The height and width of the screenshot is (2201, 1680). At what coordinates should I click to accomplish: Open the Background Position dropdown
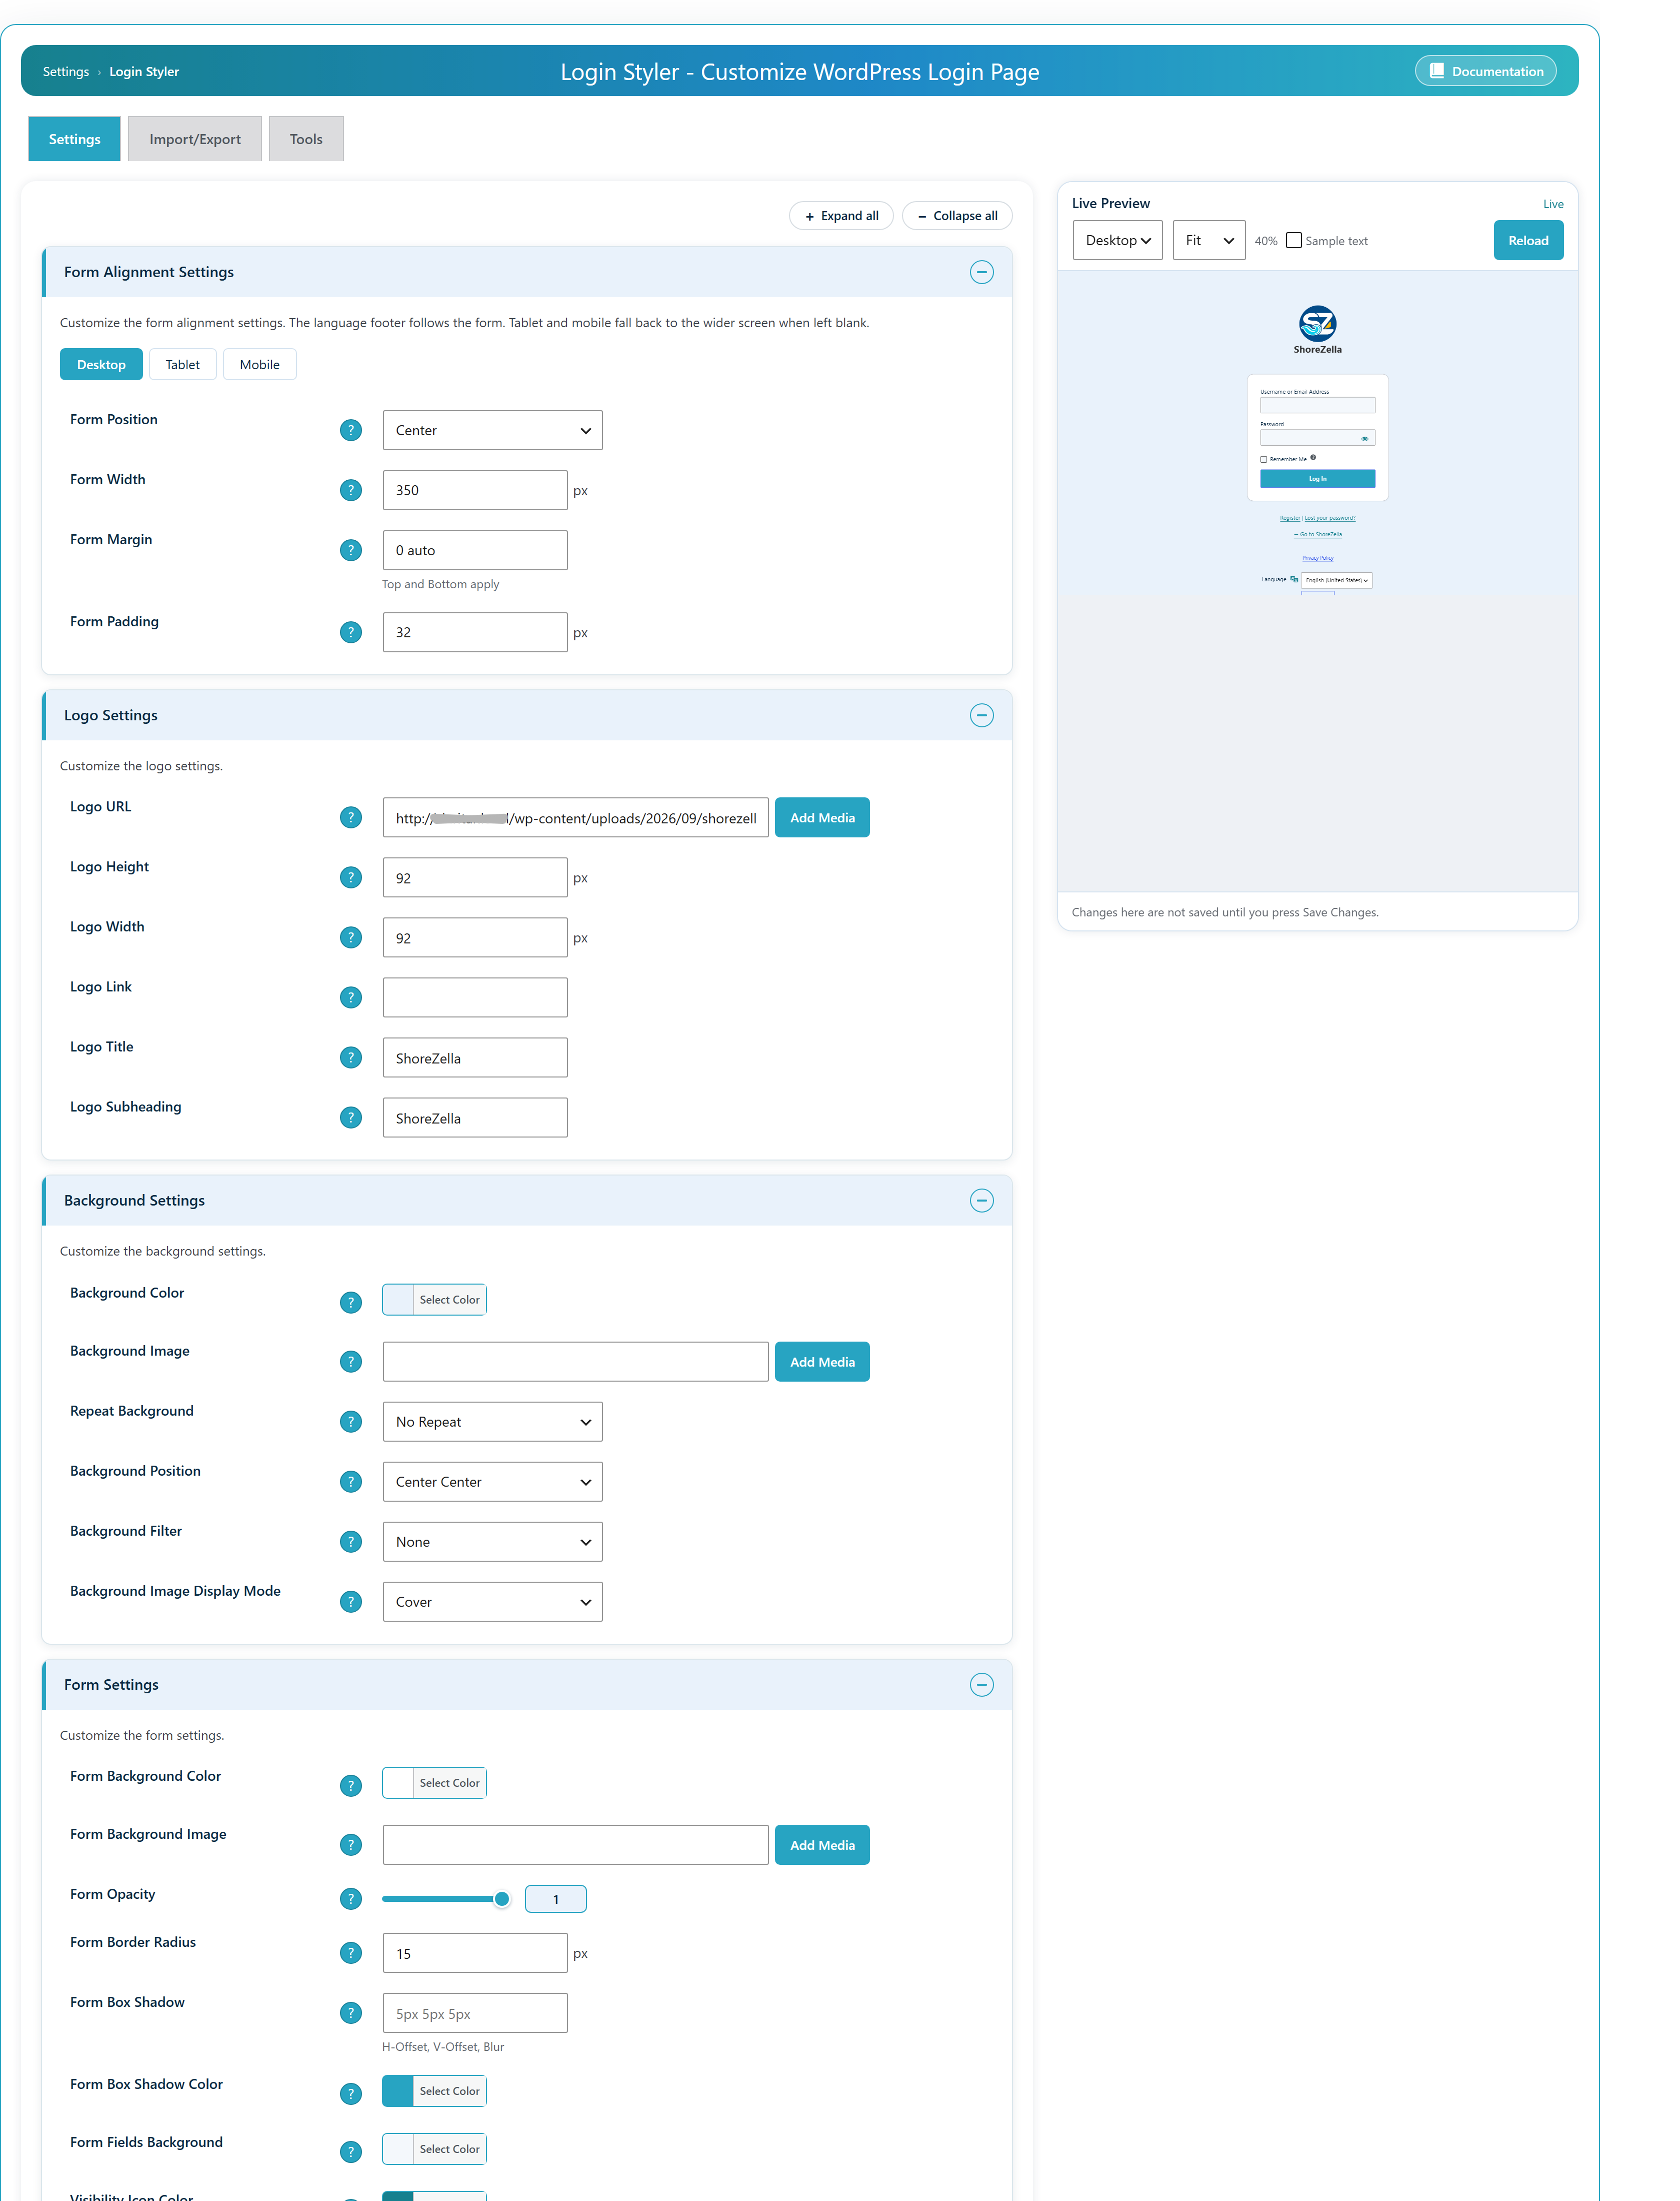point(493,1482)
